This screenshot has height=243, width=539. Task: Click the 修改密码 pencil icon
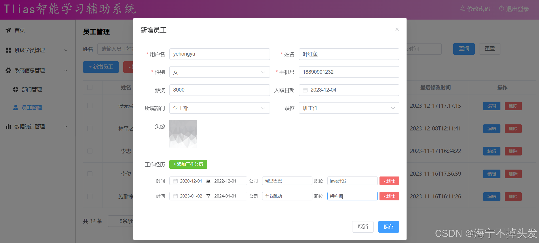click(462, 8)
